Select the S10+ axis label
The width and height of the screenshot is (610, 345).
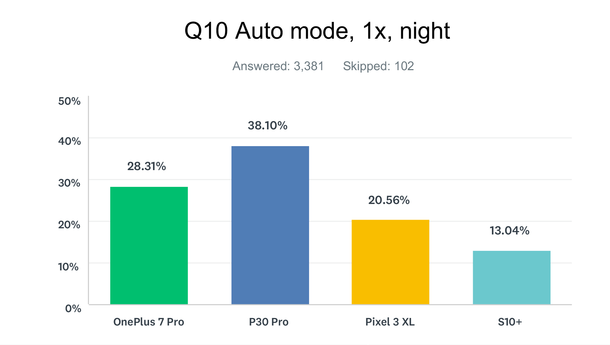click(x=510, y=322)
